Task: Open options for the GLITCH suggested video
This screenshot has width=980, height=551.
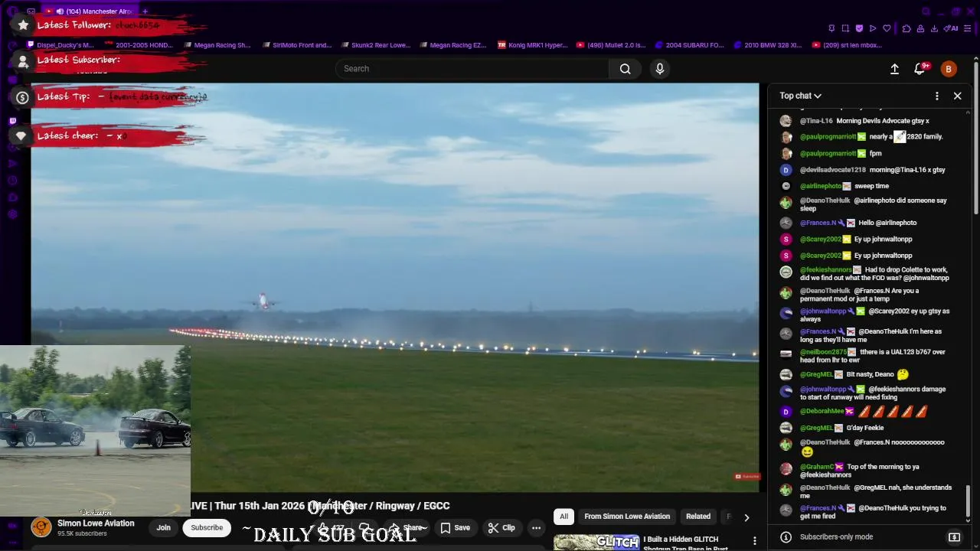Action: (x=754, y=541)
